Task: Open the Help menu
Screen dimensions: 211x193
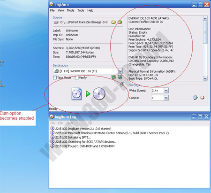Action: click(90, 10)
